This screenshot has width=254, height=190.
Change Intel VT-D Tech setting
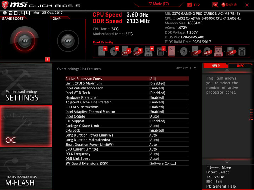127,93
